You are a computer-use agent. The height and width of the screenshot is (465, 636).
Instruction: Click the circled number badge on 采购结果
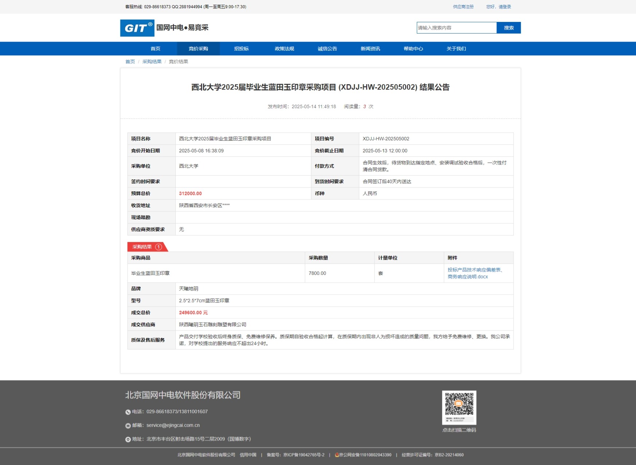(159, 247)
